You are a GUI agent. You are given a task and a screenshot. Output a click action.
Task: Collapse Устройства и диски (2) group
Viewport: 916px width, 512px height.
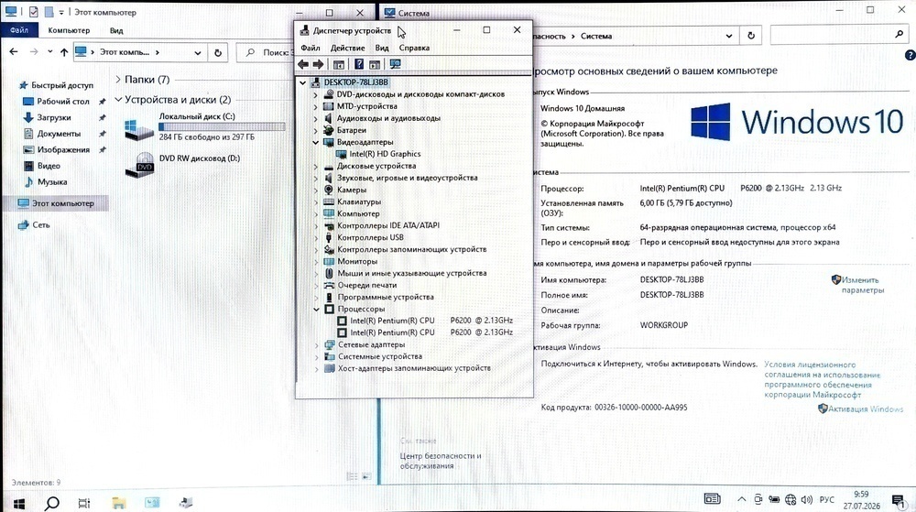118,100
